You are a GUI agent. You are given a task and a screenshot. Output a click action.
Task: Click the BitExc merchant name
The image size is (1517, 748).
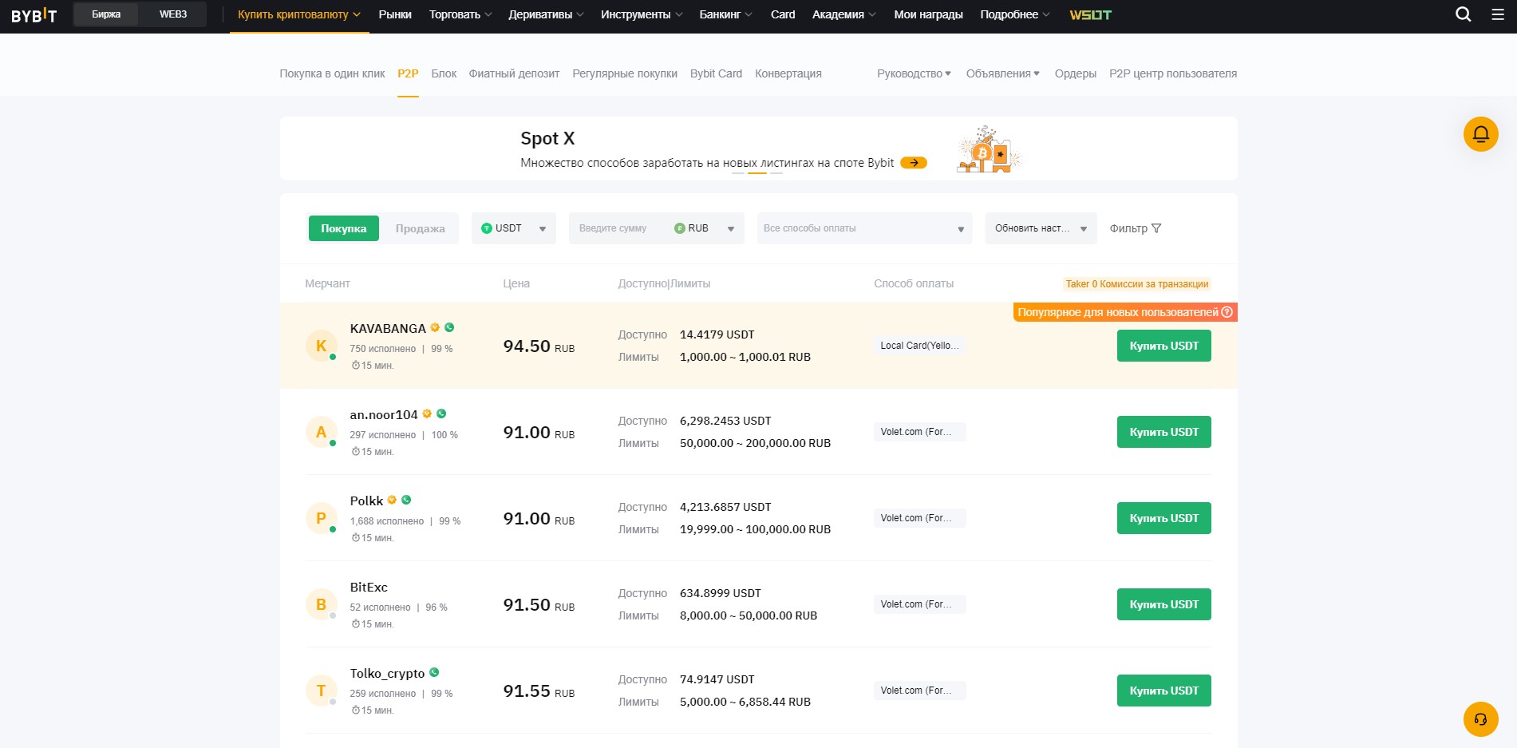click(x=369, y=587)
